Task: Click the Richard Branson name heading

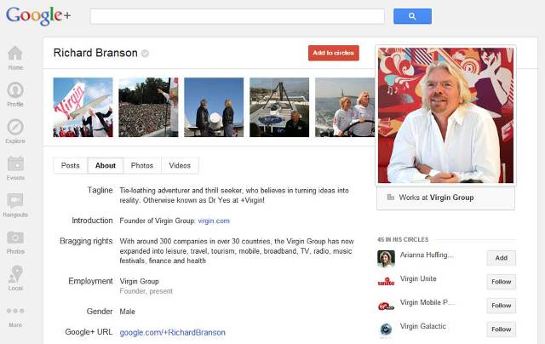Action: 95,53
